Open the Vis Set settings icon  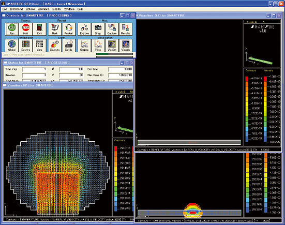[x=112, y=46]
